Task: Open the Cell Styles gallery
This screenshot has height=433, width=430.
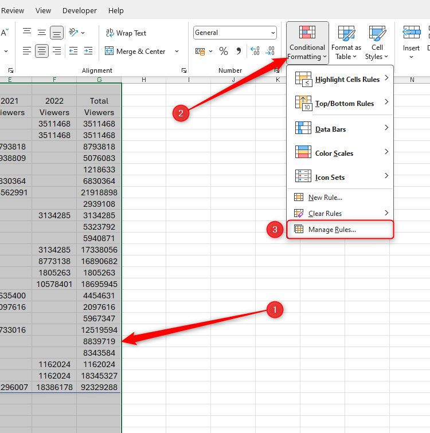Action: pos(377,43)
